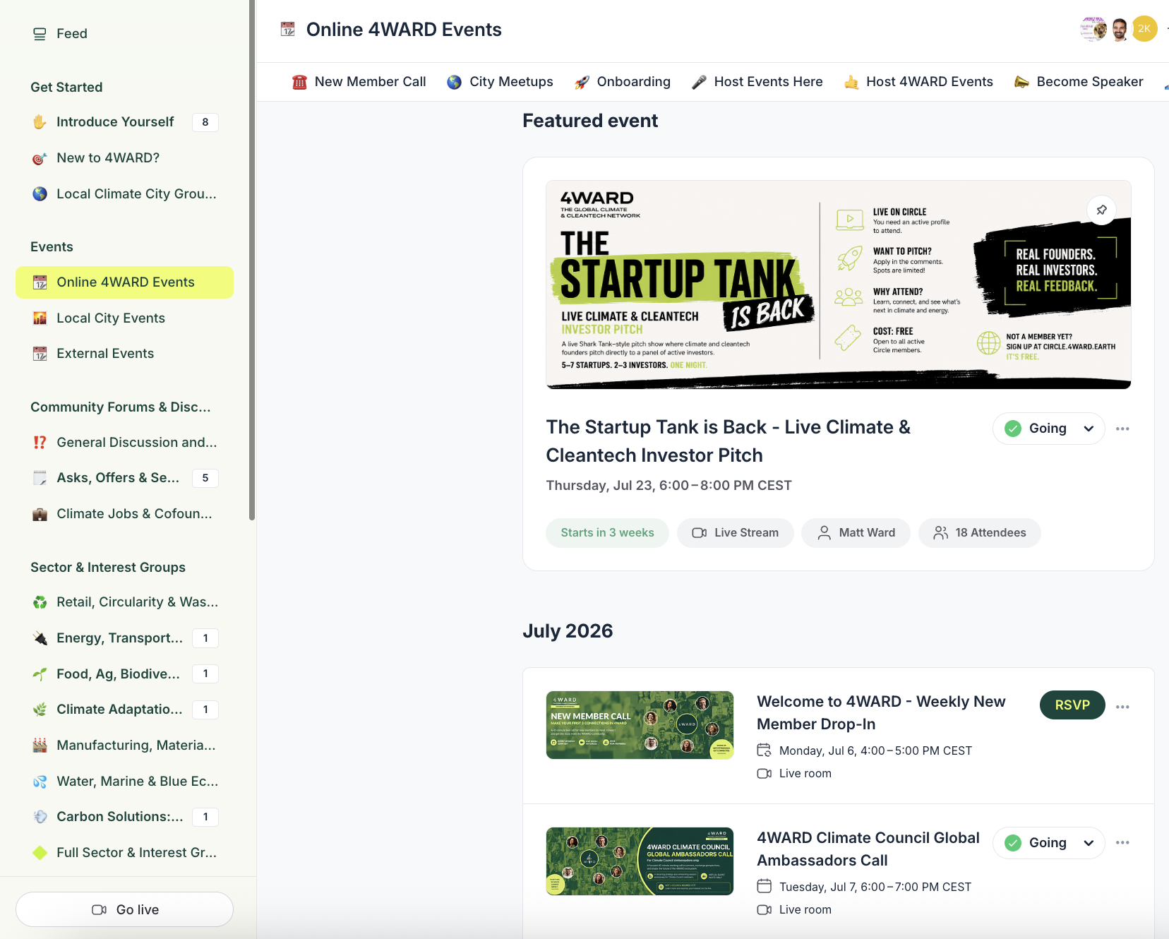Expand Going dropdown chevron for Startup Tank event
Viewport: 1169px width, 939px height.
1089,429
